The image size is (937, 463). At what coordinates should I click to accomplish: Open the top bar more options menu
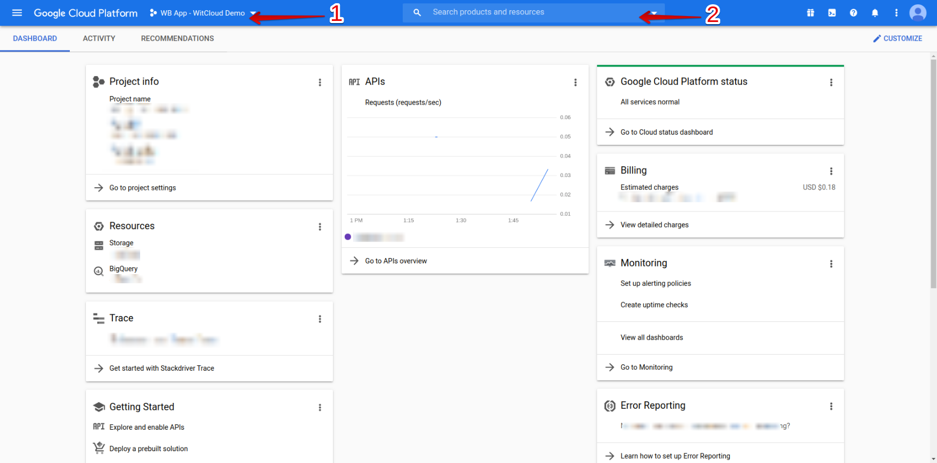pyautogui.click(x=896, y=13)
